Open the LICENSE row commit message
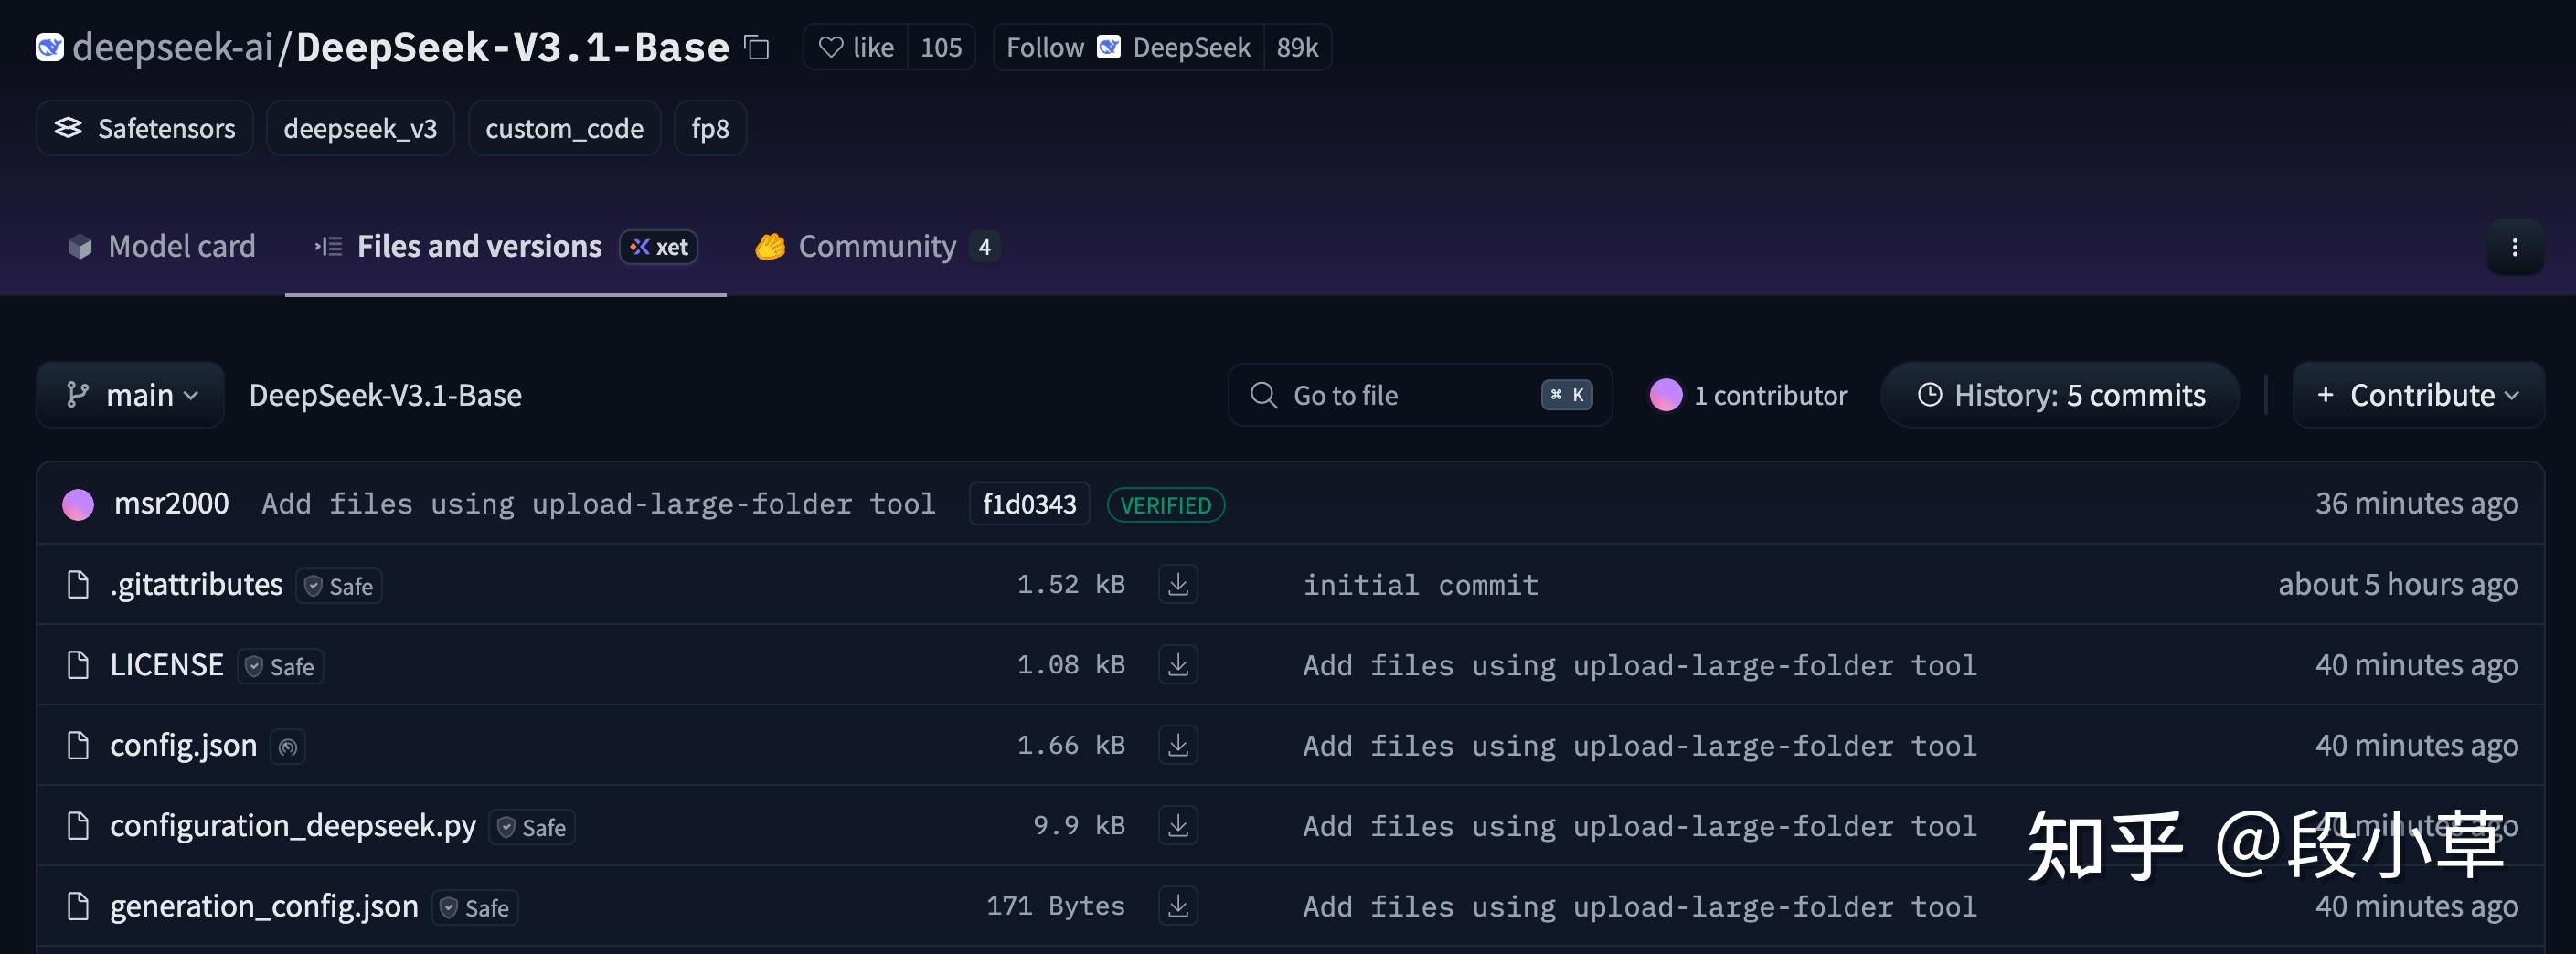Screen dimensions: 2576x954 (x=1640, y=665)
